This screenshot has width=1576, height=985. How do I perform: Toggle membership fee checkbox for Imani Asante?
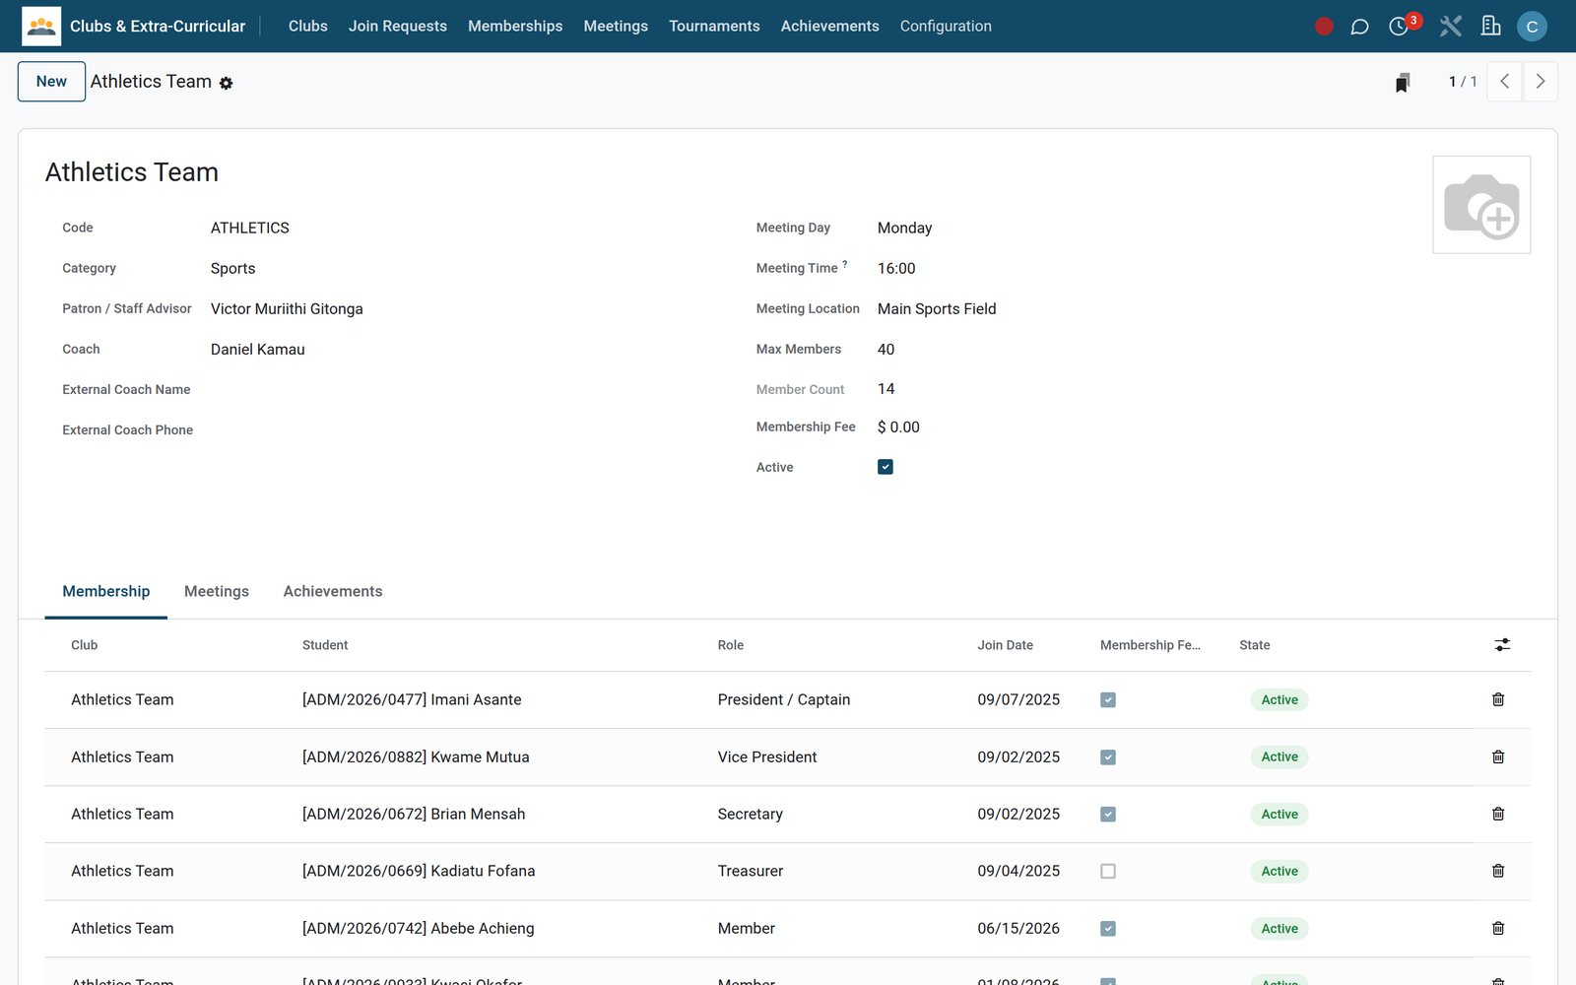[1108, 699]
